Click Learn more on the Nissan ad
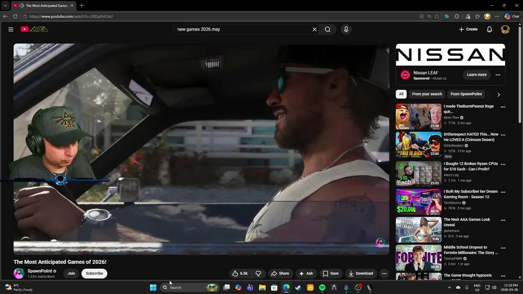This screenshot has height=294, width=523. point(477,75)
